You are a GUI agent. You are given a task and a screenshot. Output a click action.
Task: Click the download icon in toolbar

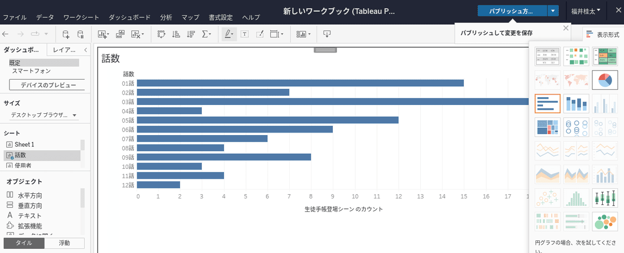[327, 34]
